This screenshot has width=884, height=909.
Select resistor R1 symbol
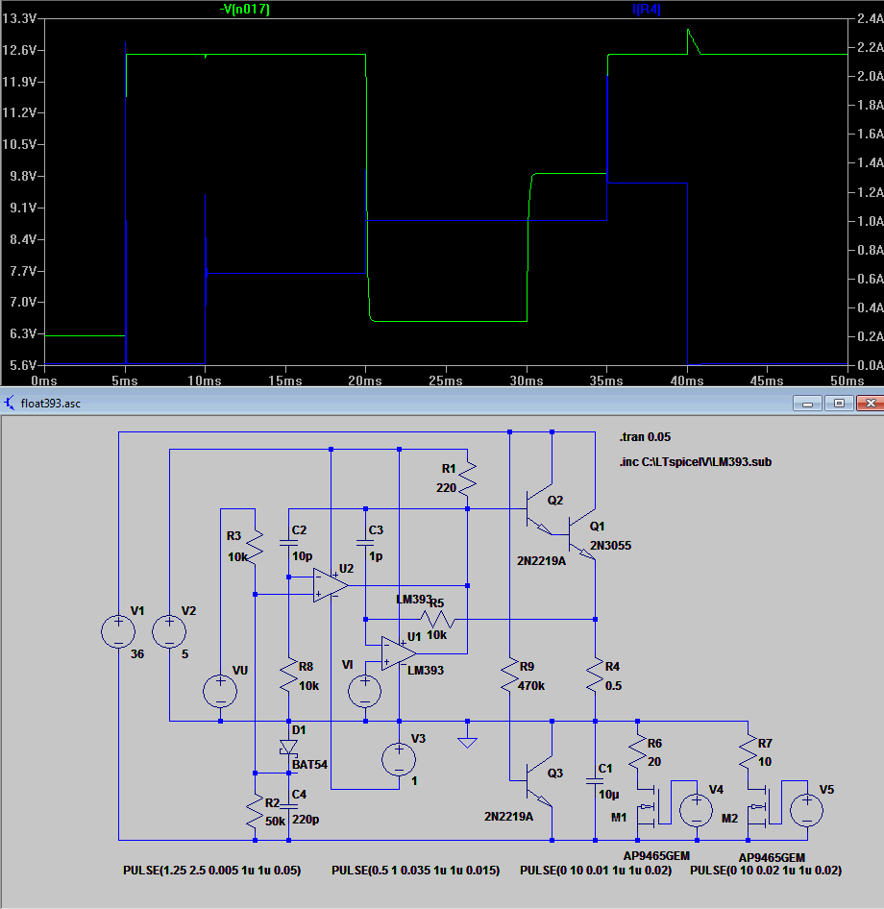[x=467, y=479]
